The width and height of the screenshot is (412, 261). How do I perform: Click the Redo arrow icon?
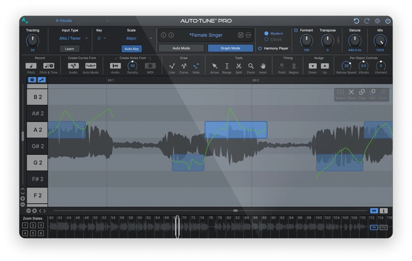click(x=367, y=21)
